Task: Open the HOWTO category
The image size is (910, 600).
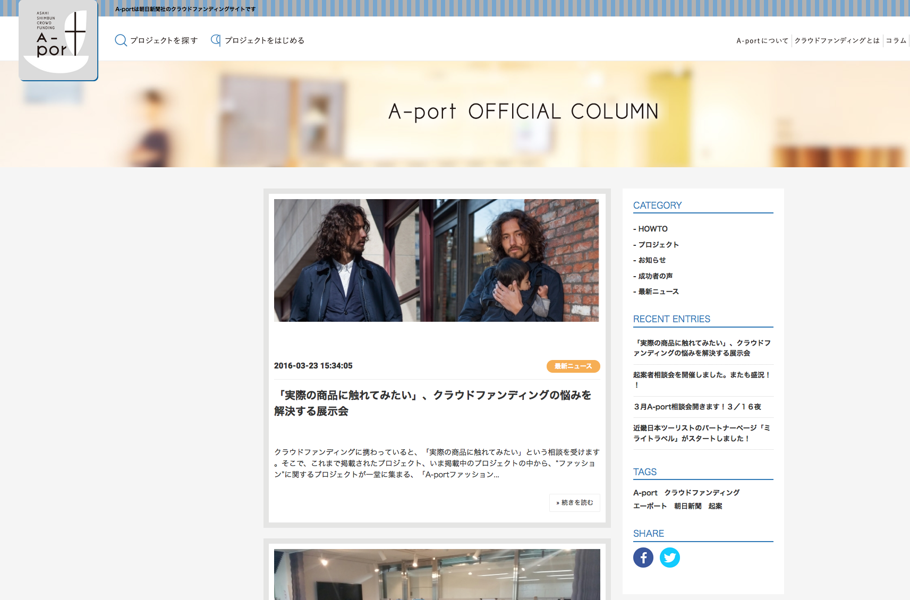Action: tap(653, 228)
